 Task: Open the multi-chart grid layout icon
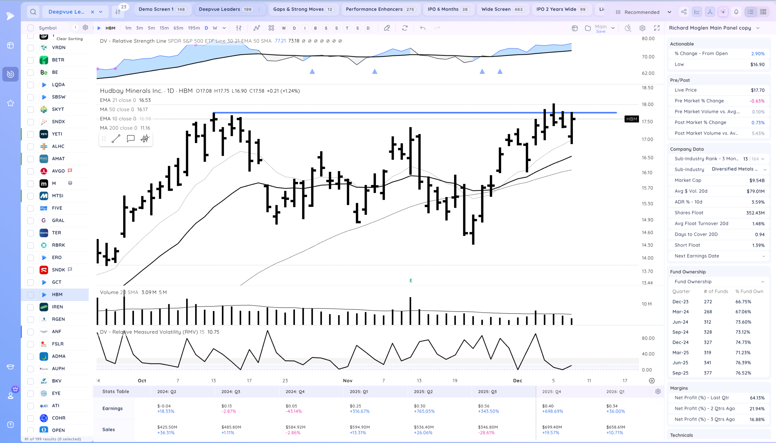click(x=271, y=28)
